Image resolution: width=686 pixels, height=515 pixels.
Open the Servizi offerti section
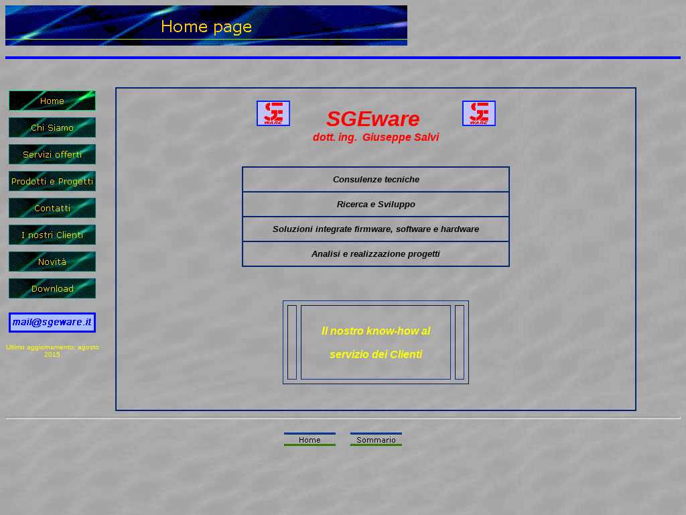[52, 154]
